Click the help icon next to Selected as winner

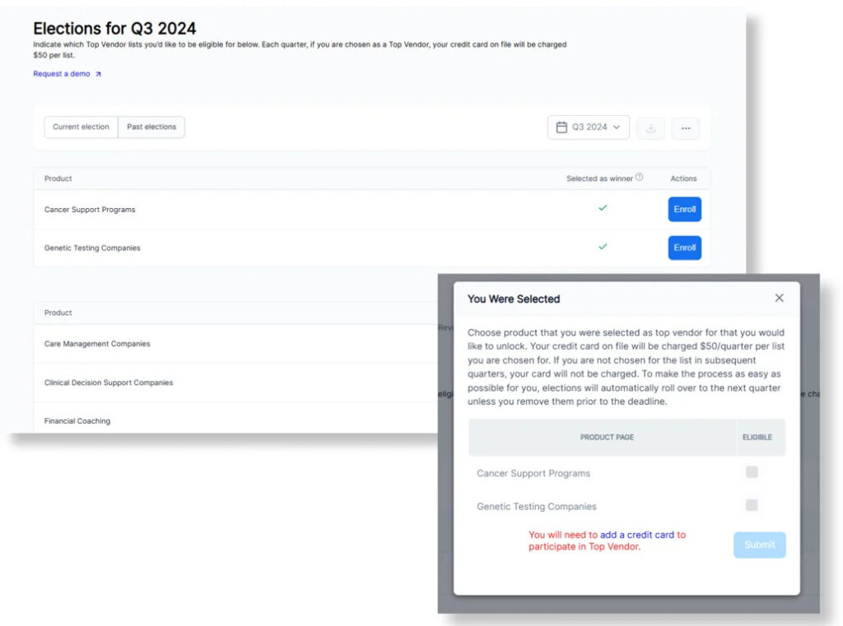[x=640, y=178]
